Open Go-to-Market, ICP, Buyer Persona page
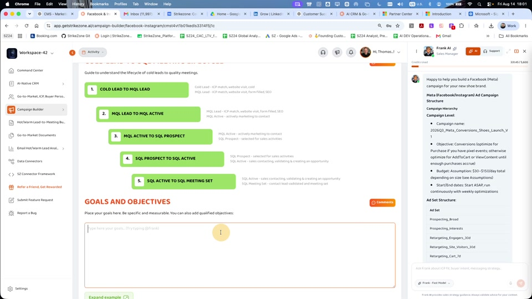 point(36,96)
